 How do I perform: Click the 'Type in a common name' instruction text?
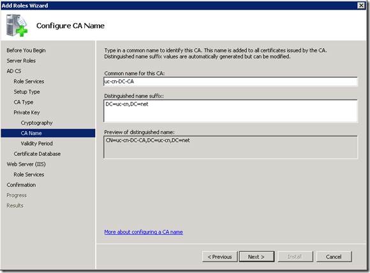pos(216,53)
